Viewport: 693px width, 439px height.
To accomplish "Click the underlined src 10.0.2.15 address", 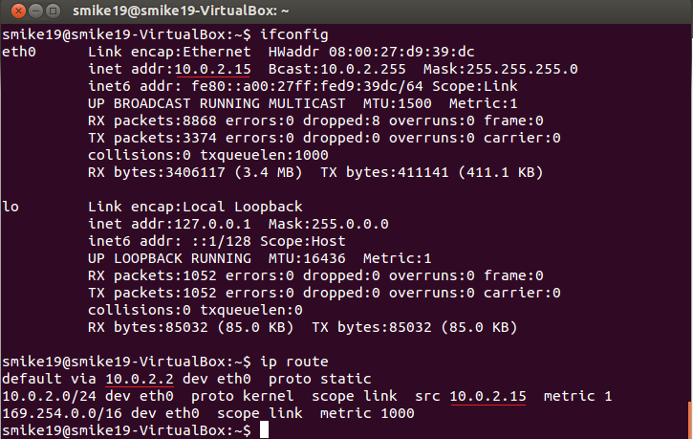I will tap(487, 397).
